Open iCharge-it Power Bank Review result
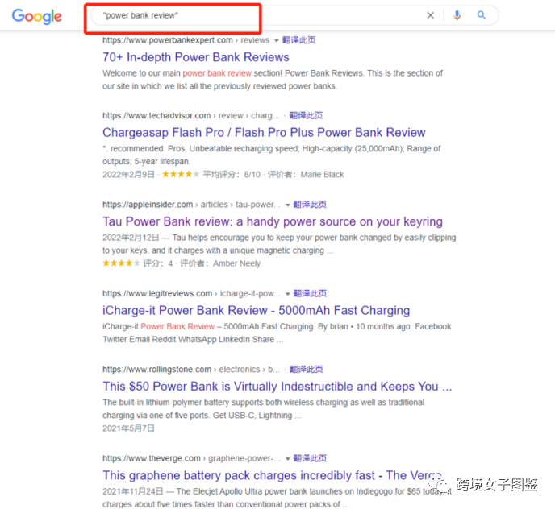Viewport: 555px width, 509px height. [x=256, y=310]
